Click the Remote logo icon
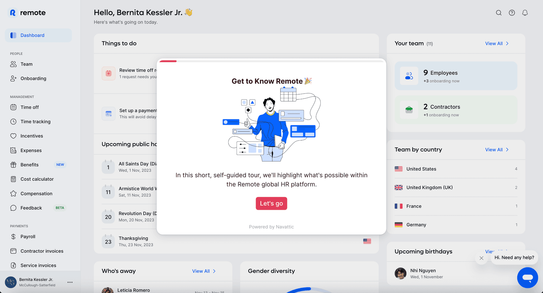 [13, 13]
